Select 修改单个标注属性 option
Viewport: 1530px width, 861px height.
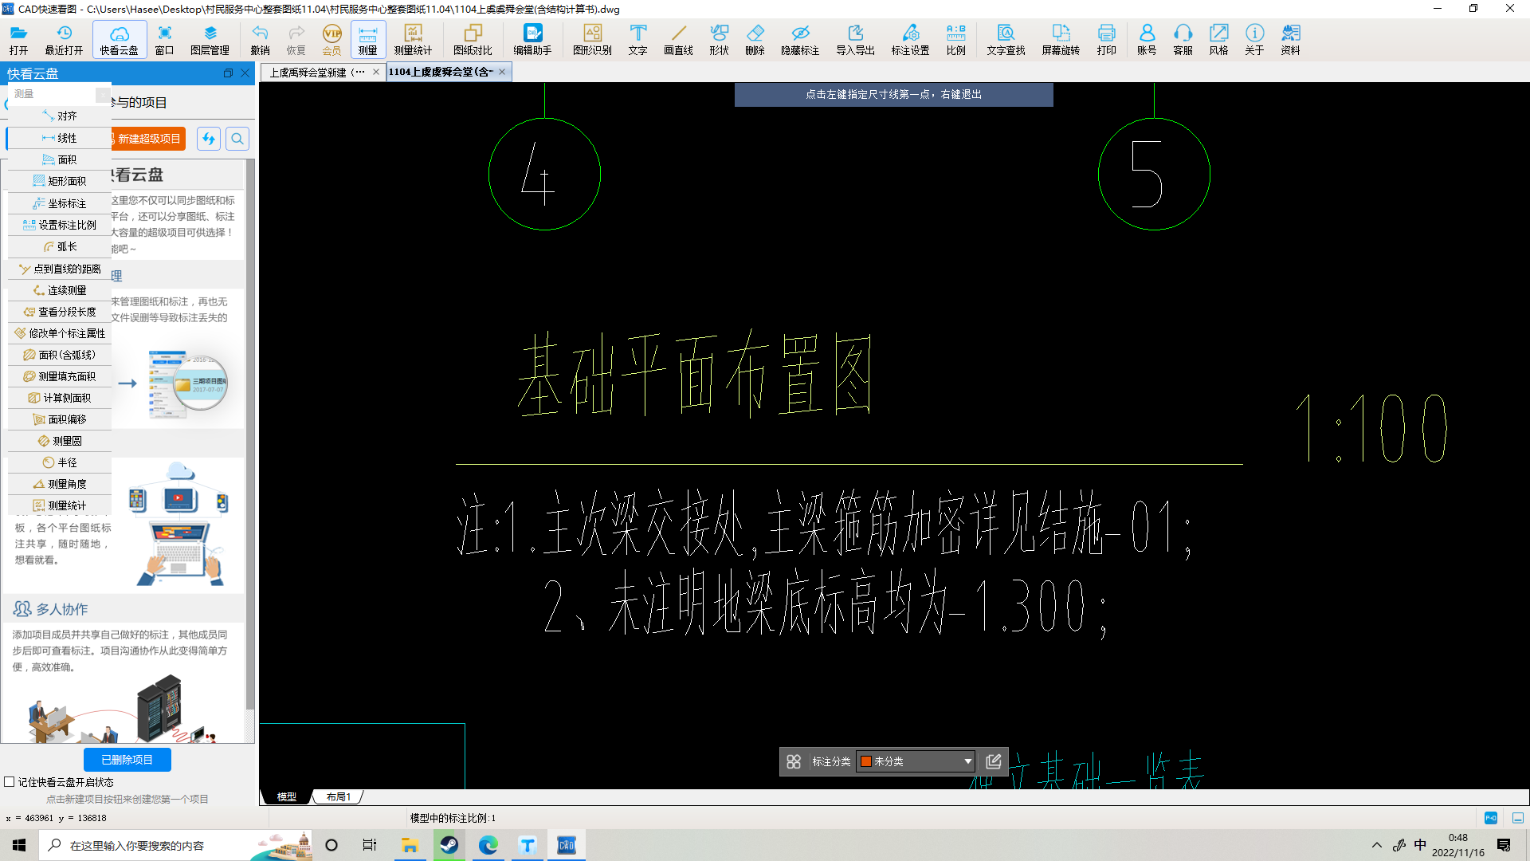point(60,333)
